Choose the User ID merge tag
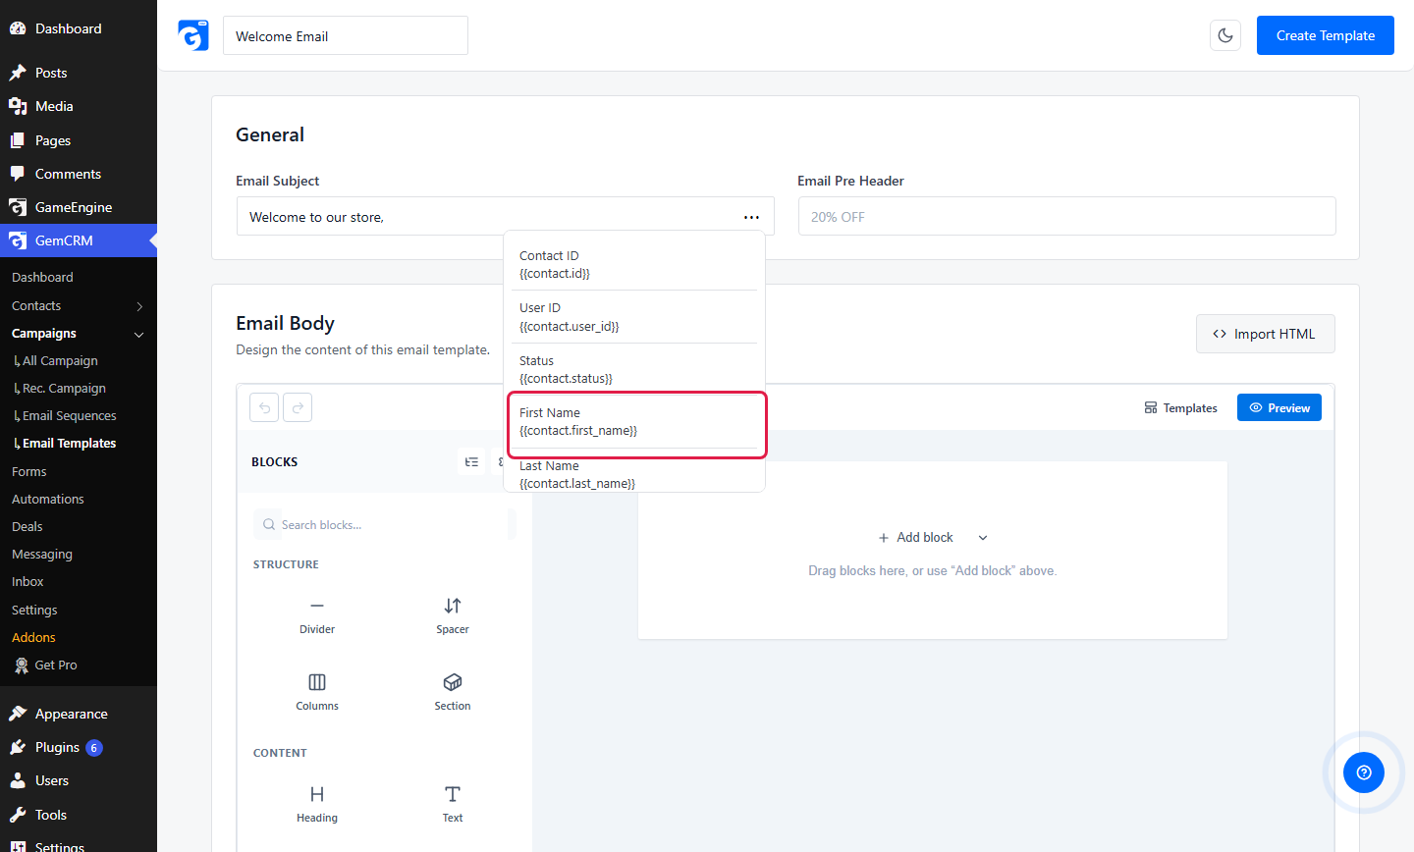 point(634,317)
